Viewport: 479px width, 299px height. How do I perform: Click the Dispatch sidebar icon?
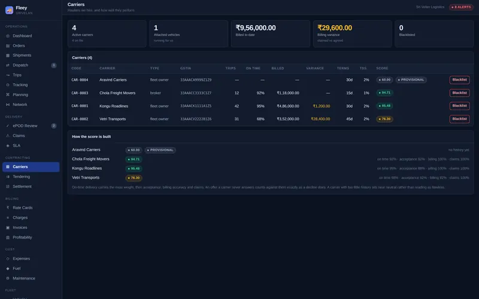click(x=8, y=65)
